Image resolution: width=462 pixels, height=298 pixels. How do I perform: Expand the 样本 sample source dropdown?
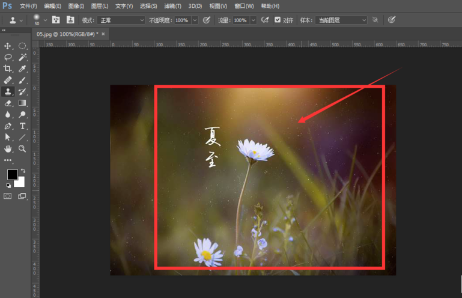(341, 20)
